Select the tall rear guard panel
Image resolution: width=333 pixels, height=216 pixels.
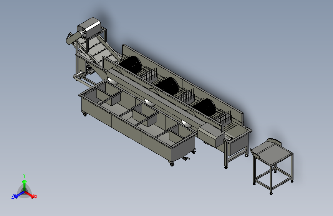[183, 83]
